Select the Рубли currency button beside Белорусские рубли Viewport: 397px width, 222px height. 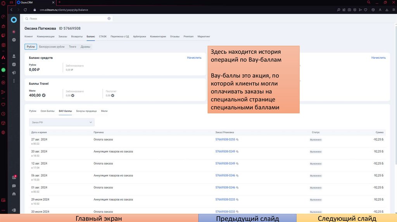[x=31, y=47]
